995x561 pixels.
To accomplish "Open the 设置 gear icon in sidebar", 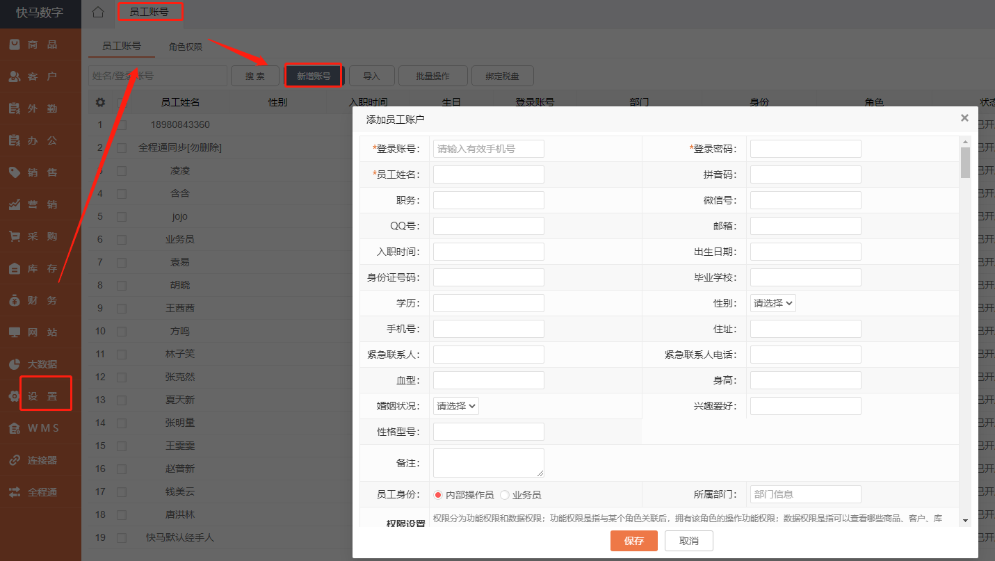I will pyautogui.click(x=14, y=396).
